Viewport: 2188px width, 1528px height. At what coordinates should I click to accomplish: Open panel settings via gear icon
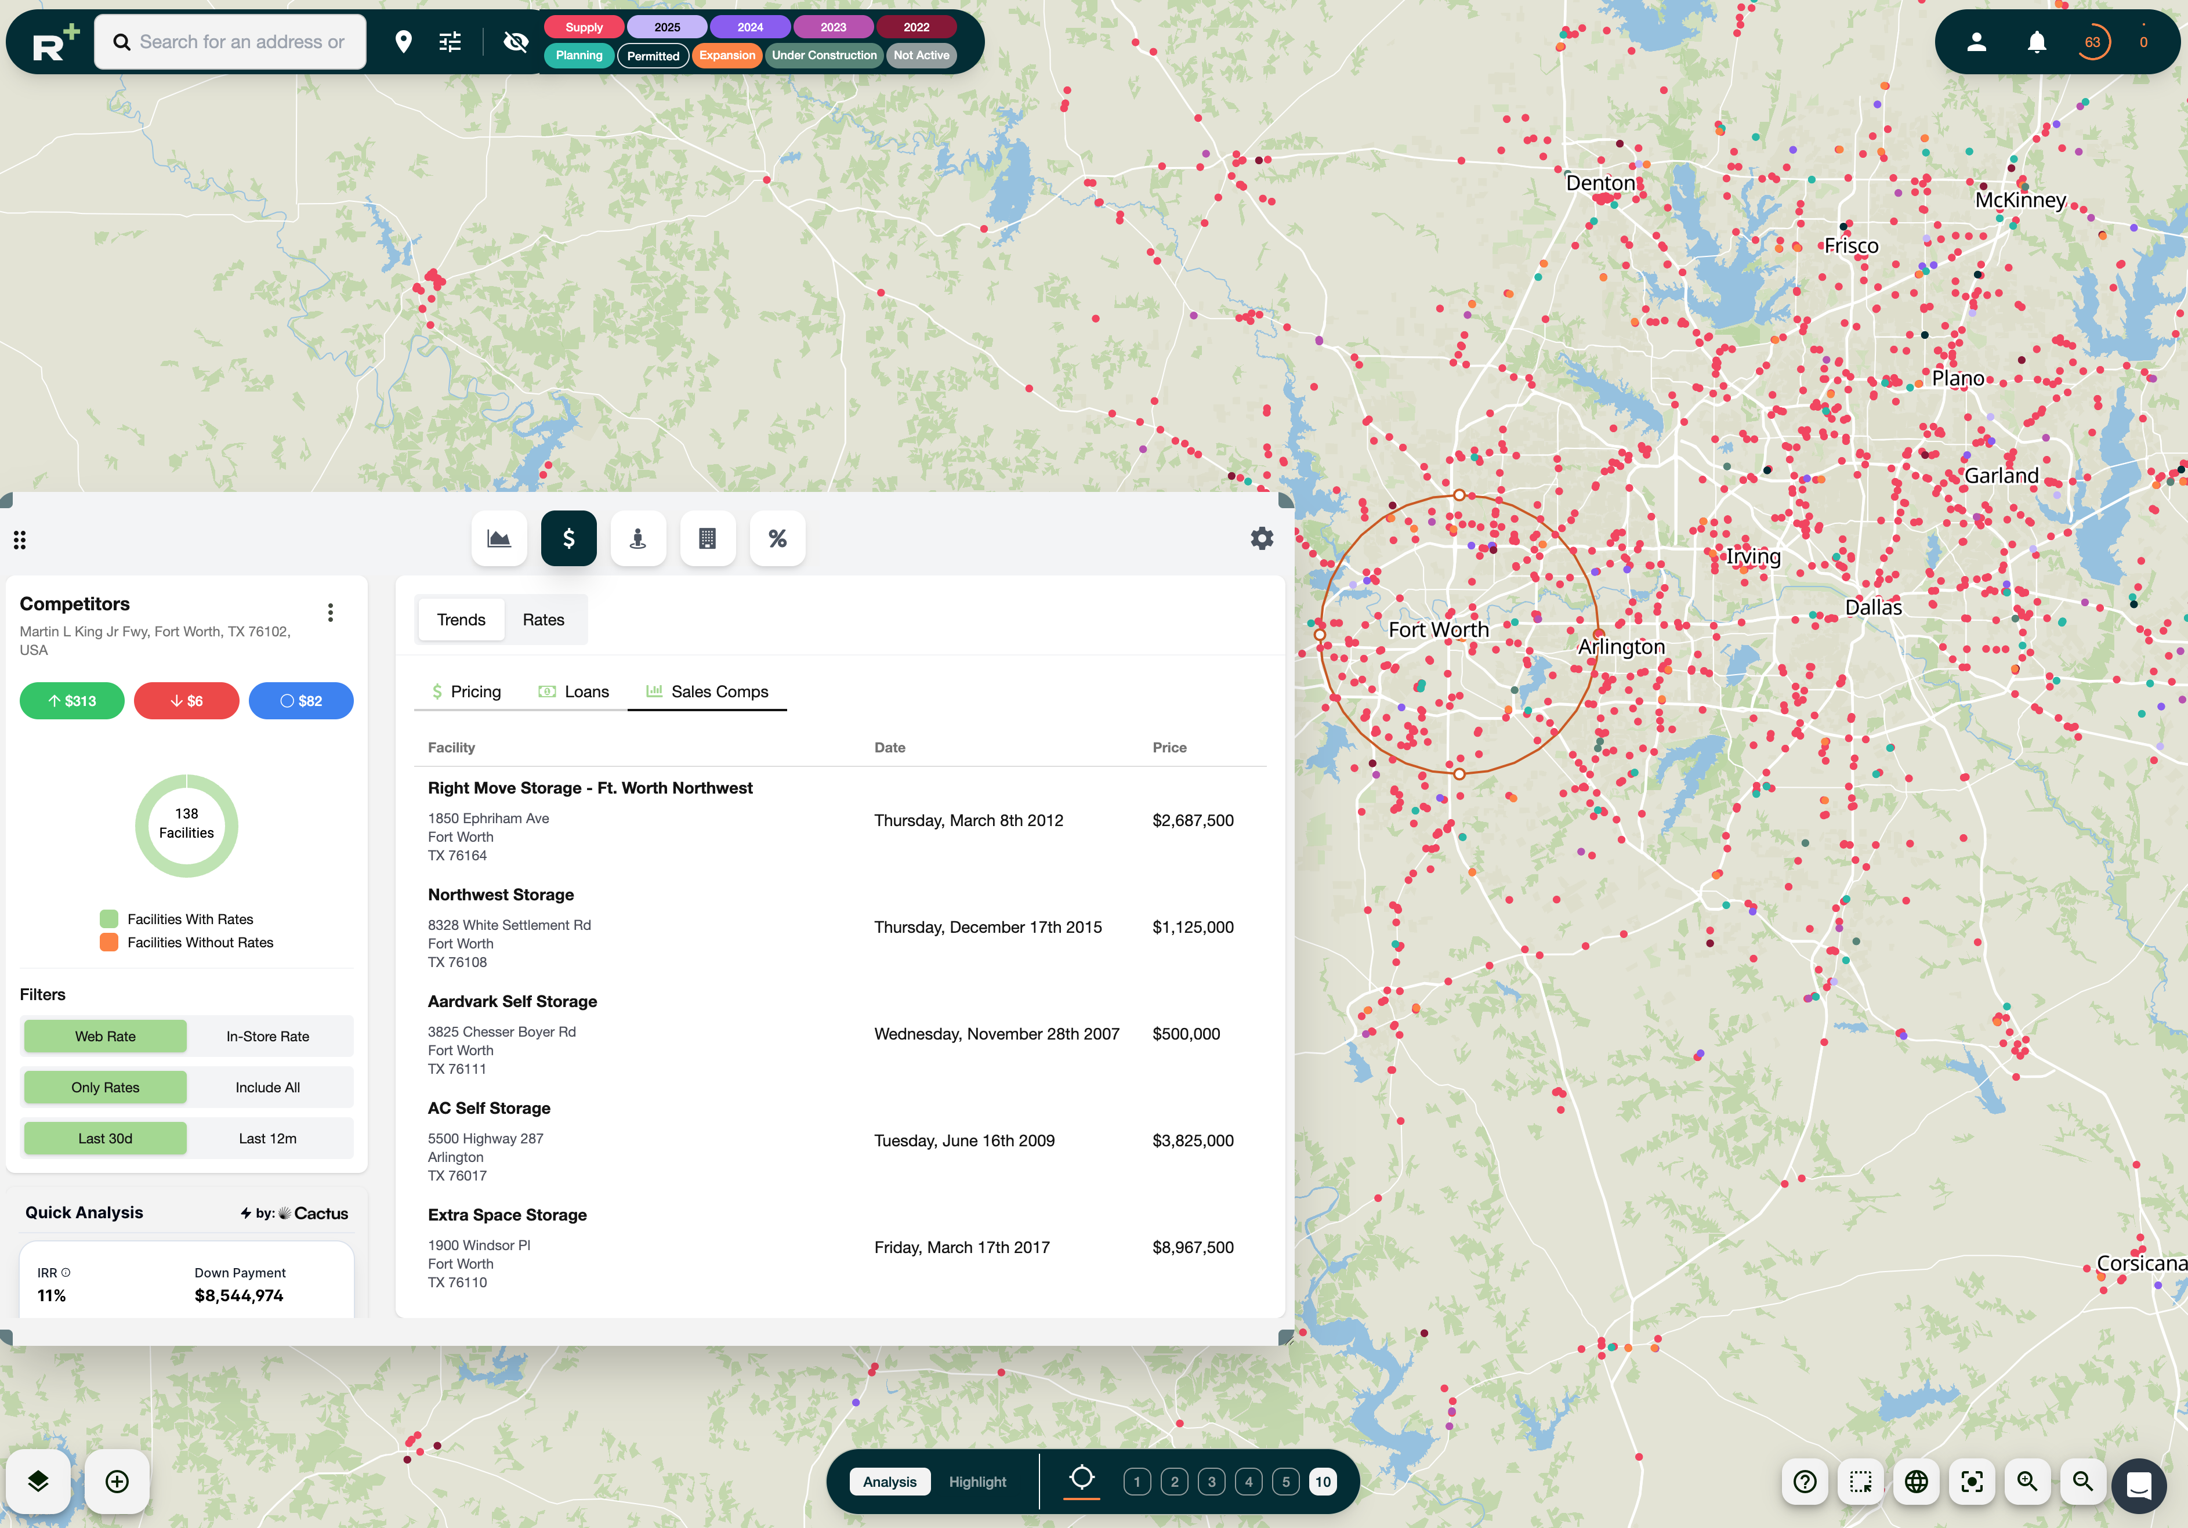pyautogui.click(x=1262, y=538)
